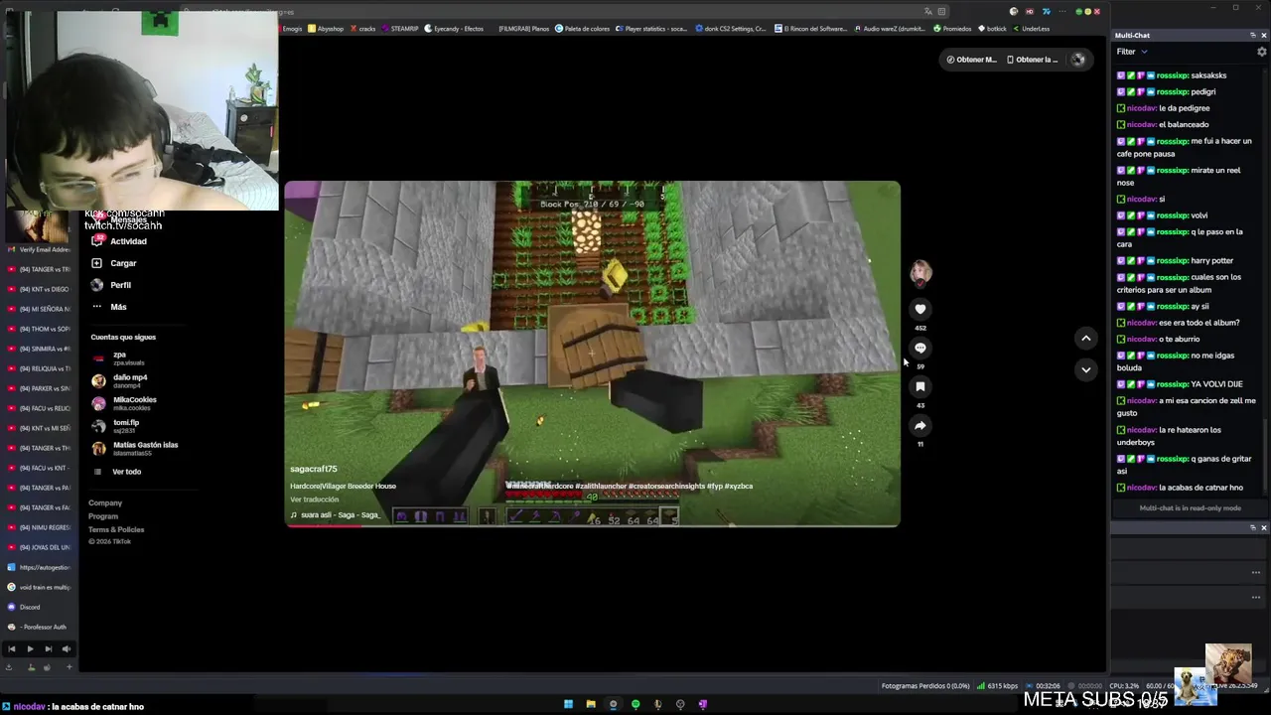This screenshot has height=715, width=1271.
Task: Open the Paleta de colores bookmark
Action: coord(583,29)
